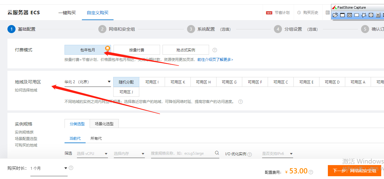Screen dimensions: 384x179
Task: Open the 华北 2 (北京) region dropdown
Action: 87,82
